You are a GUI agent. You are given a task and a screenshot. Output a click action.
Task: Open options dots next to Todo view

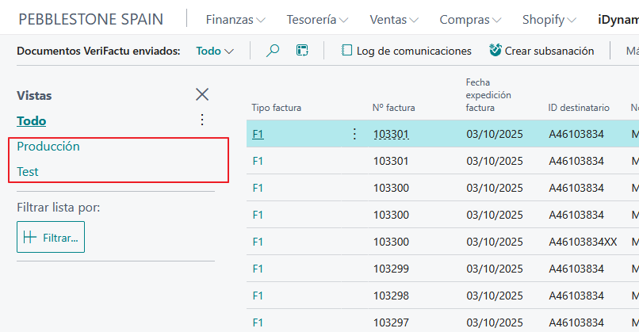coord(202,120)
